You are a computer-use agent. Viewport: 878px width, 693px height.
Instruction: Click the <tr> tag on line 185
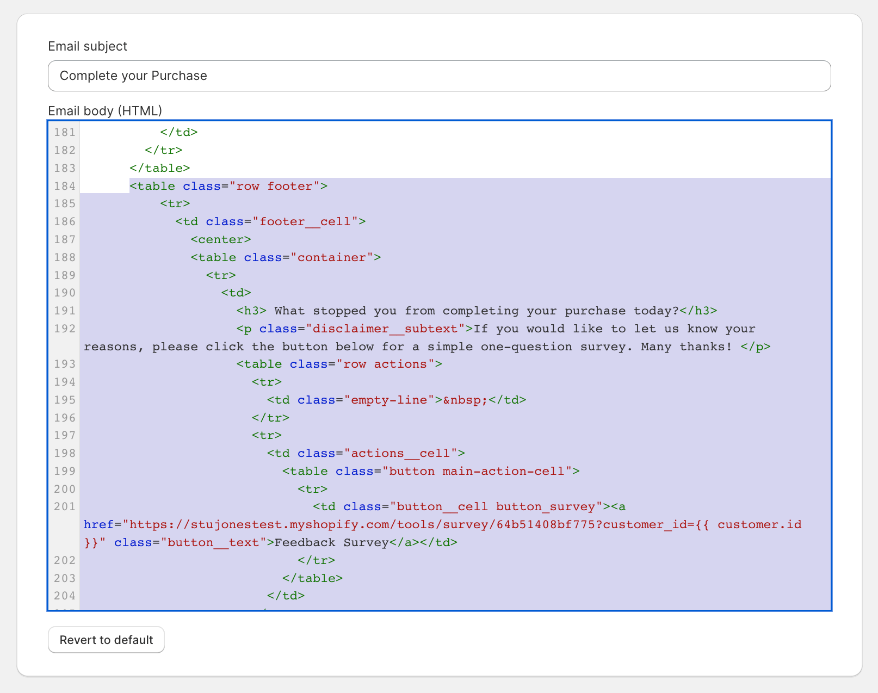(175, 203)
